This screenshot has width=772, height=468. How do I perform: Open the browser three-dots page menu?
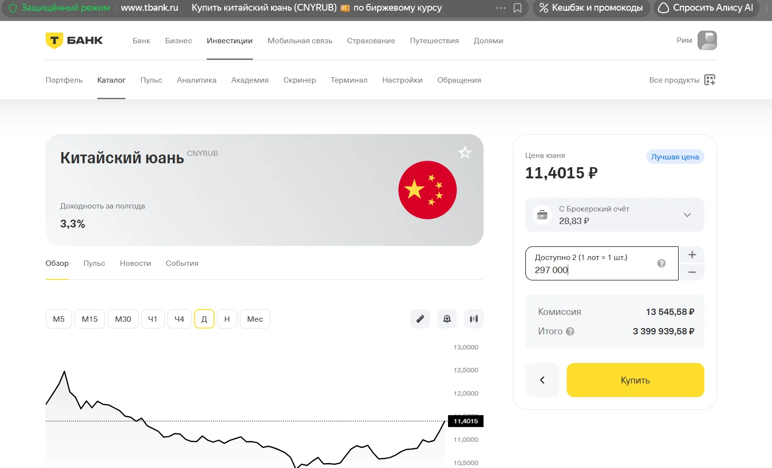(501, 8)
